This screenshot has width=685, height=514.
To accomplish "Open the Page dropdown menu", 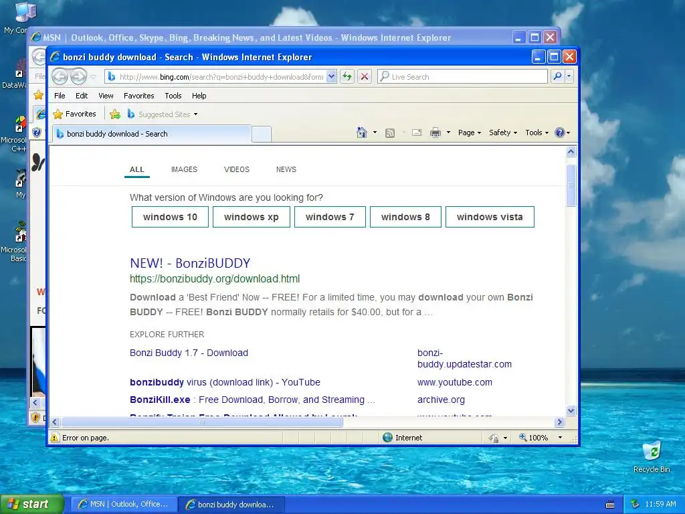I will pos(469,133).
